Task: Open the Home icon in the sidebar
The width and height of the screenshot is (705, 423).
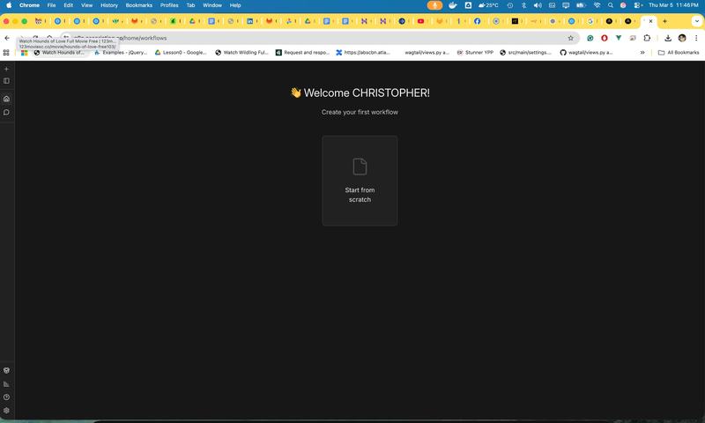Action: (x=6, y=99)
